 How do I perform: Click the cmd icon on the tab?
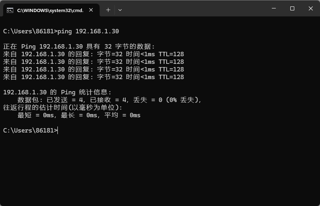pos(10,10)
